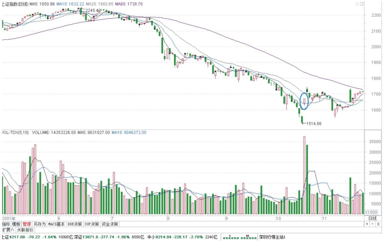The width and height of the screenshot is (384, 241).
Task: Open the 指标 tab
Action: 6,224
